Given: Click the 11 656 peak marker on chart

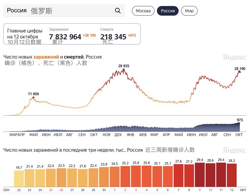Looking at the screenshot, I should coord(33,98).
